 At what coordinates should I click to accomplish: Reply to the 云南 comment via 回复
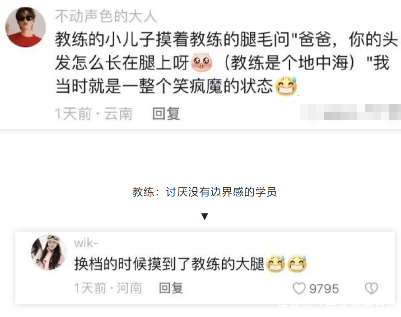pyautogui.click(x=166, y=114)
